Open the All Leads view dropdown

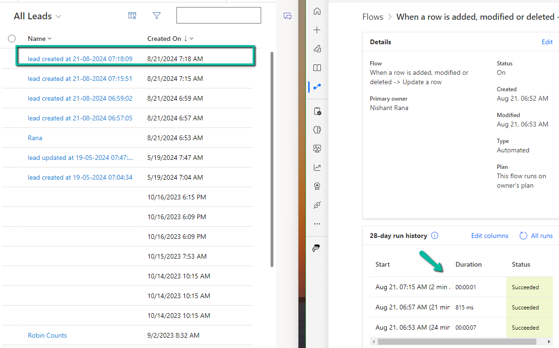click(x=58, y=16)
